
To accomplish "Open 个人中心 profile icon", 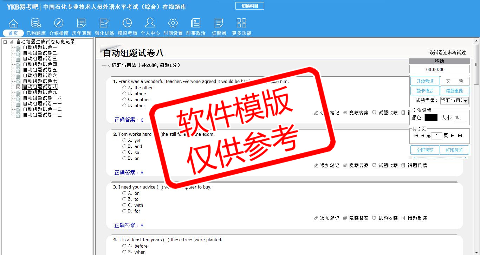I will (150, 24).
